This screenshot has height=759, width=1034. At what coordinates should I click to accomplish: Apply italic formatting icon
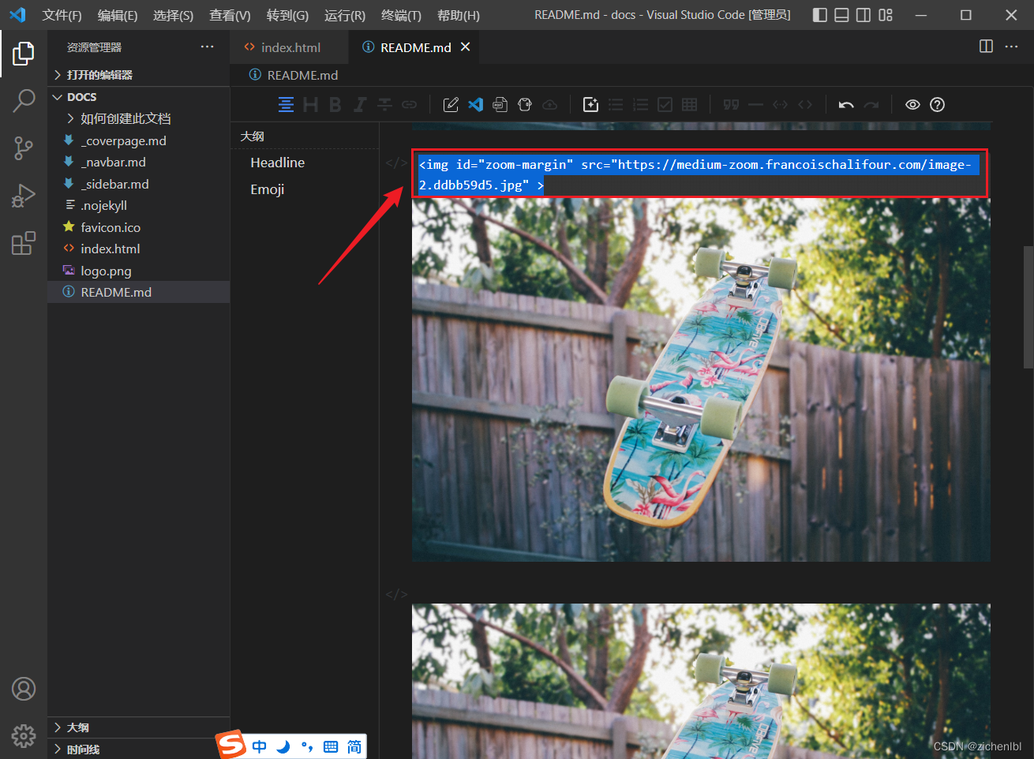pyautogui.click(x=360, y=105)
